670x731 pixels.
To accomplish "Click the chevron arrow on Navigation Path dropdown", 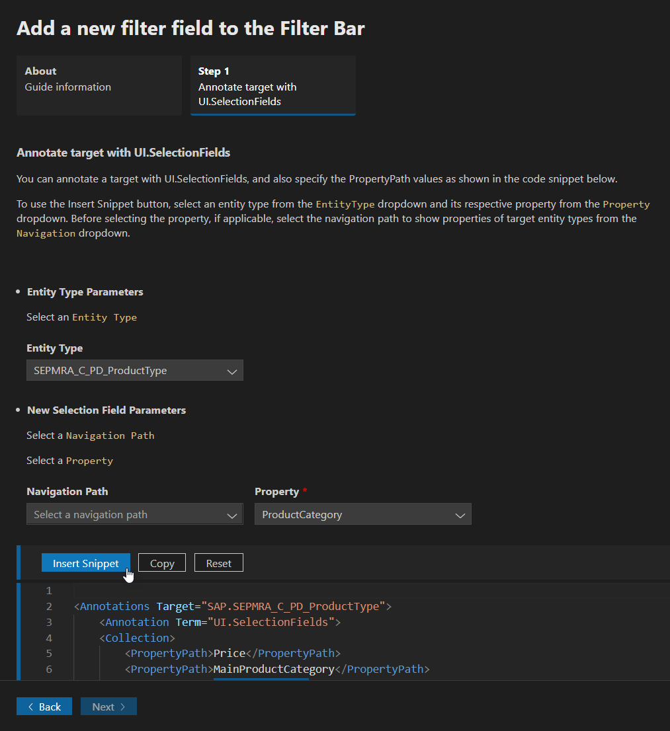I will coord(232,516).
